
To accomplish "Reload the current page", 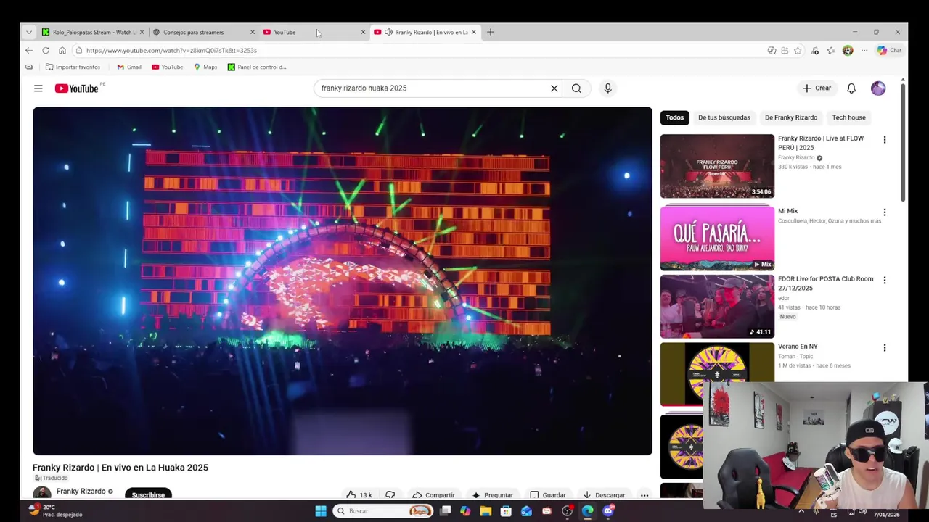I will 46,51.
